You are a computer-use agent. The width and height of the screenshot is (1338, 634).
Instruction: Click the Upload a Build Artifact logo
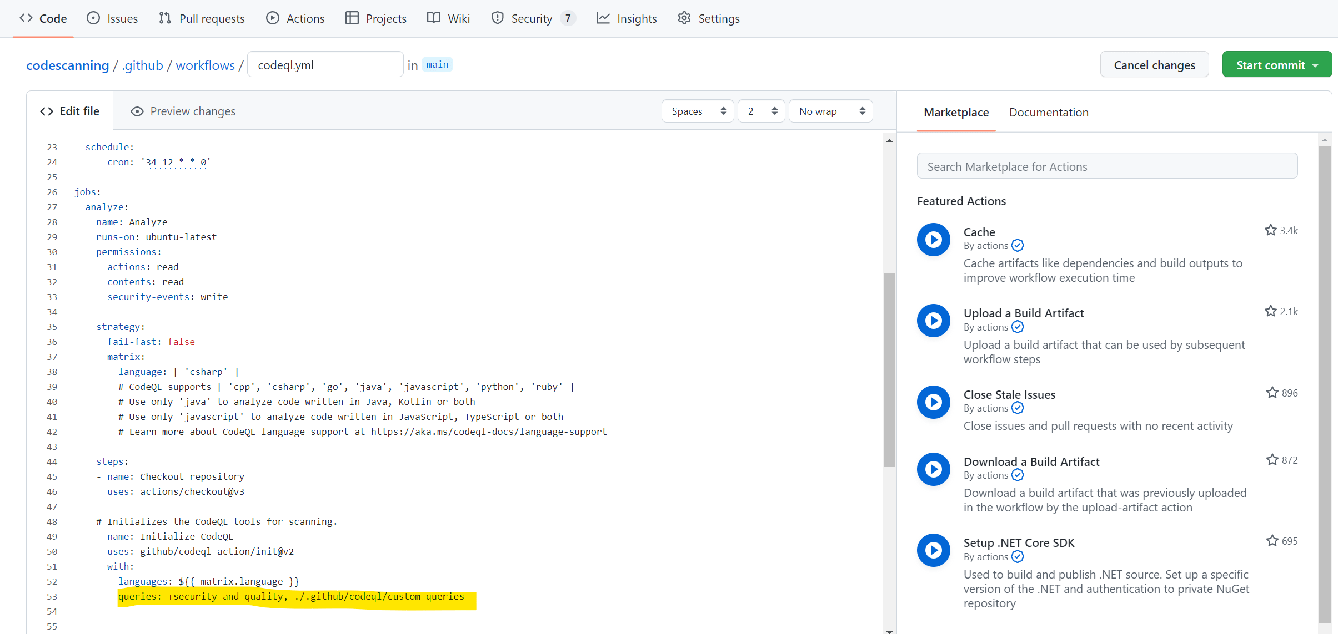[x=933, y=320]
